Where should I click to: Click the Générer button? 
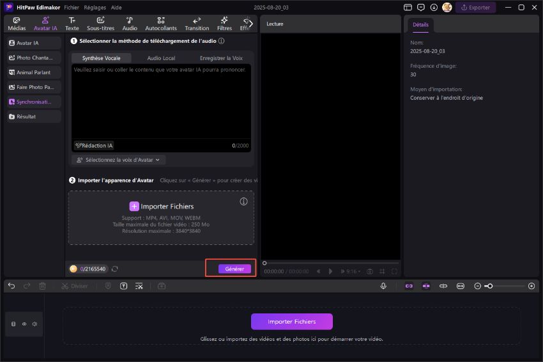coord(234,269)
